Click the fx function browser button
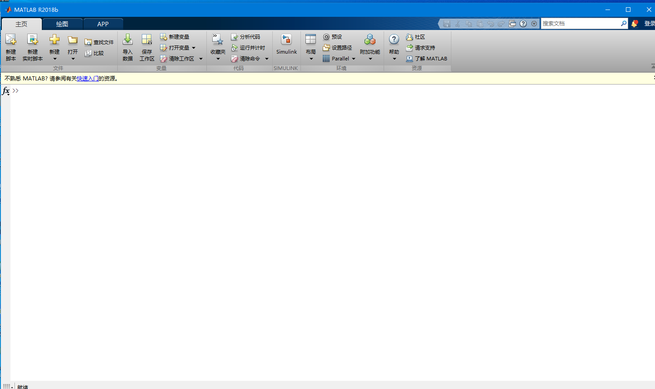Viewport: 655px width, 389px height. [6, 91]
